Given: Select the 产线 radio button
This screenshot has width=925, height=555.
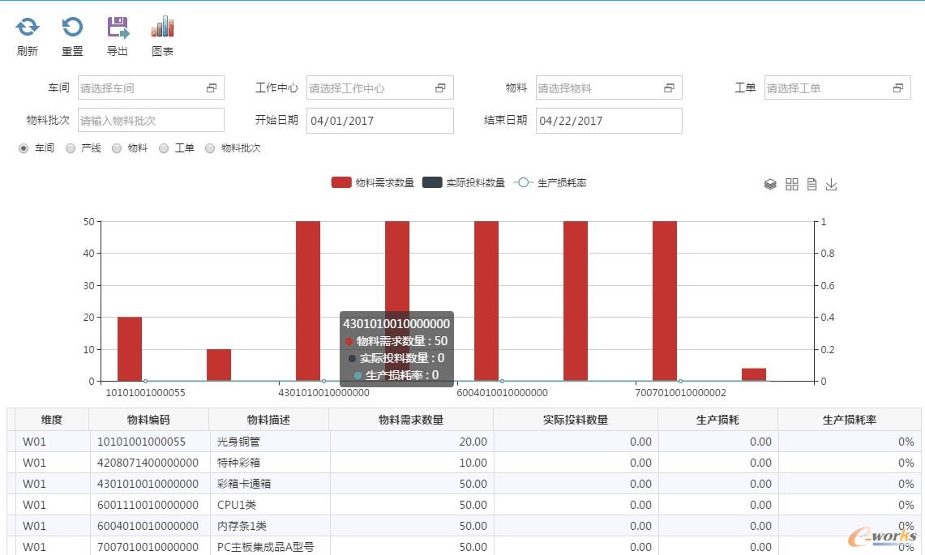Looking at the screenshot, I should 71,148.
